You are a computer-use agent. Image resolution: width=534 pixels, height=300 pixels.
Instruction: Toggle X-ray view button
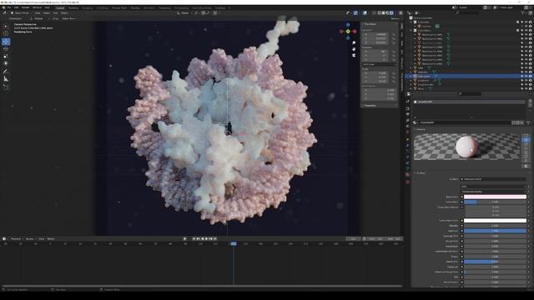[374, 13]
